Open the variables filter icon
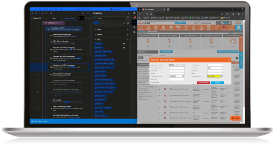The image size is (274, 151). [x=128, y=18]
